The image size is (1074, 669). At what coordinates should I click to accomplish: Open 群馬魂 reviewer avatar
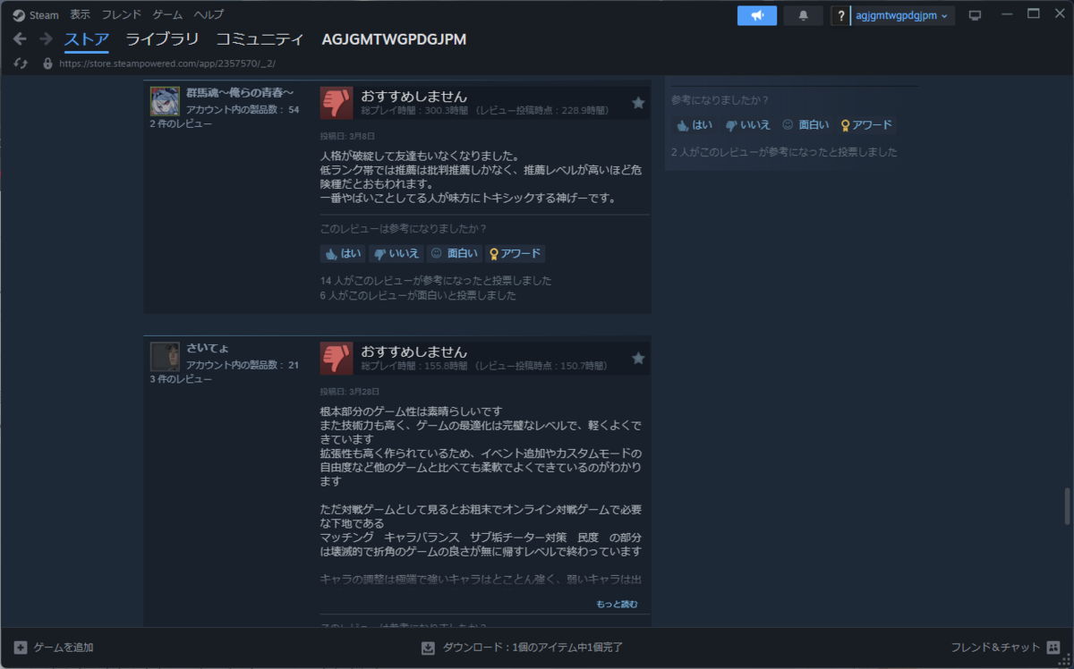(165, 101)
